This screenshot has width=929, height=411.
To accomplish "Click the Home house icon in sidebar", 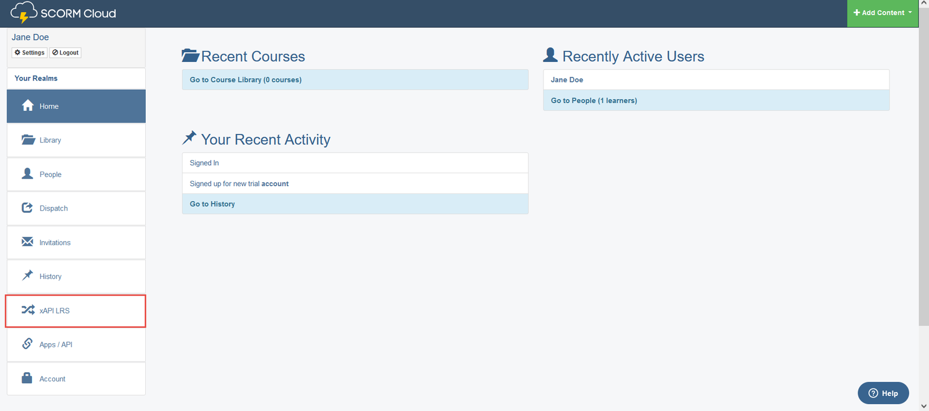I will (x=27, y=106).
